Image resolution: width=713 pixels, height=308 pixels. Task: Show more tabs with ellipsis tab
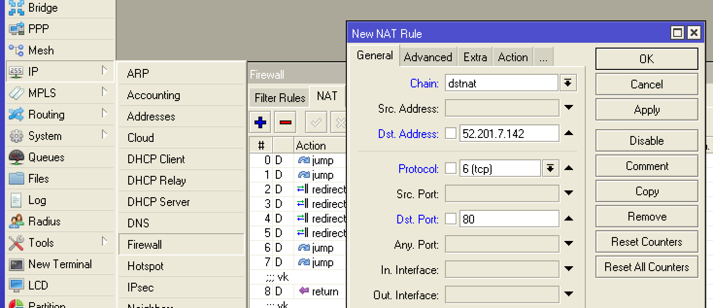click(543, 57)
